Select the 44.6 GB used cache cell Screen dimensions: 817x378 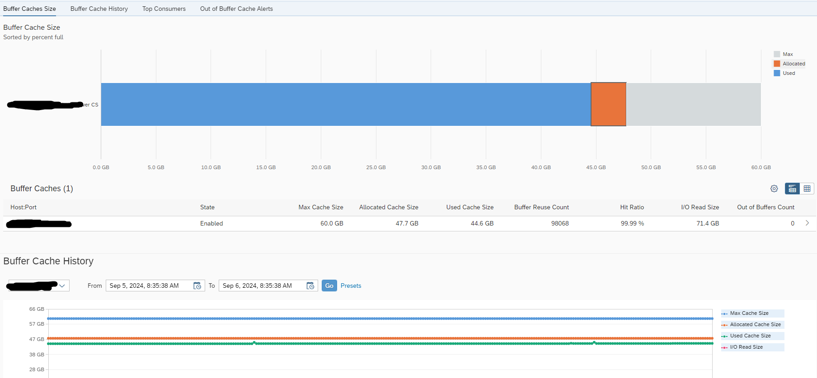pos(482,223)
